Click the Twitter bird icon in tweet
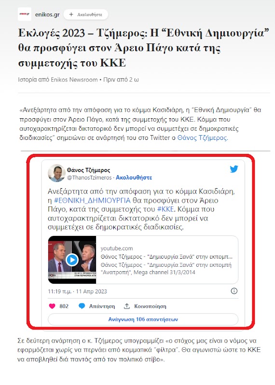The image size is (275, 385). [234, 169]
